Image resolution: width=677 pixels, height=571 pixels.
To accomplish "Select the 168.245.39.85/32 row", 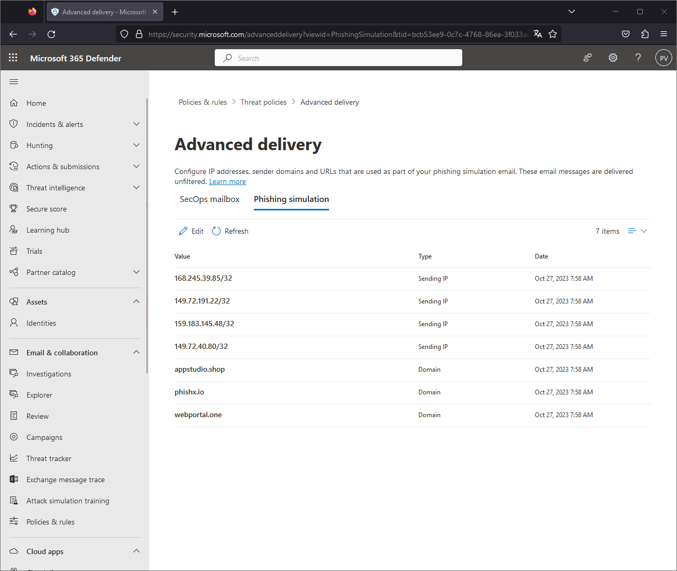I will coord(413,279).
